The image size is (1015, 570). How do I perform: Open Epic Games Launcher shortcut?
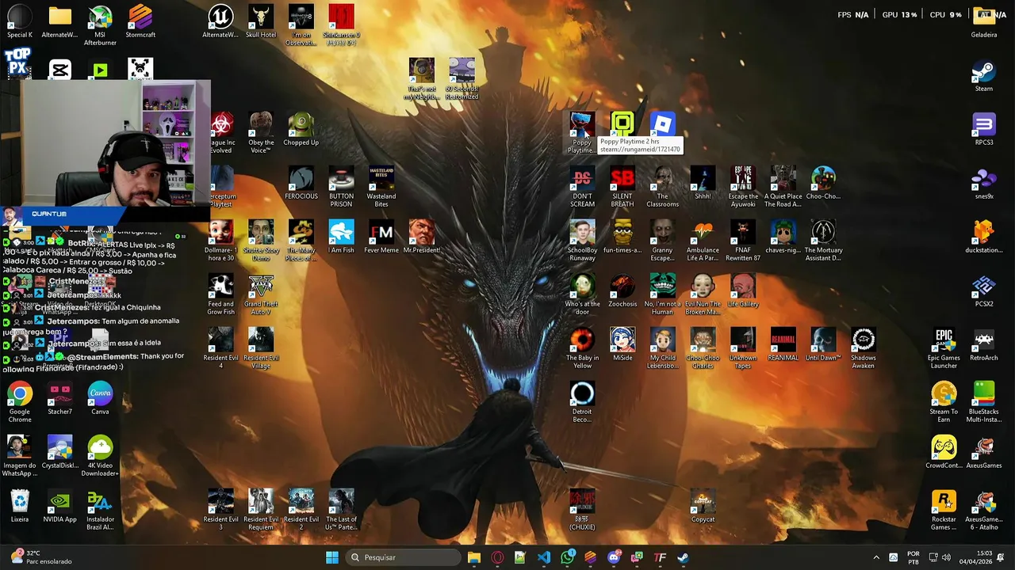pos(944,348)
